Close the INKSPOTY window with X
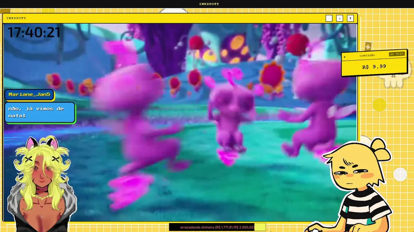 tap(350, 18)
